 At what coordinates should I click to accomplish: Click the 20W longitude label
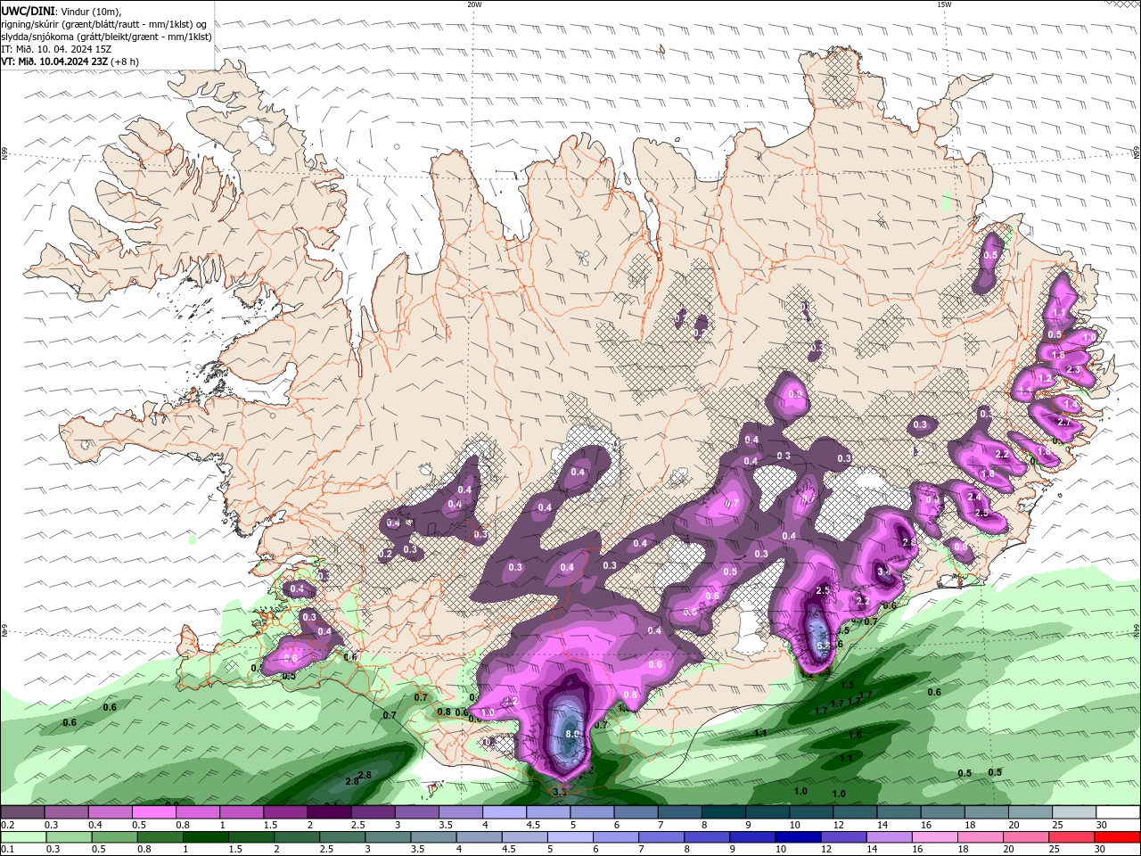tap(474, 4)
